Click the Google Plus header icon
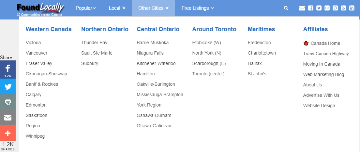 [x=327, y=8]
